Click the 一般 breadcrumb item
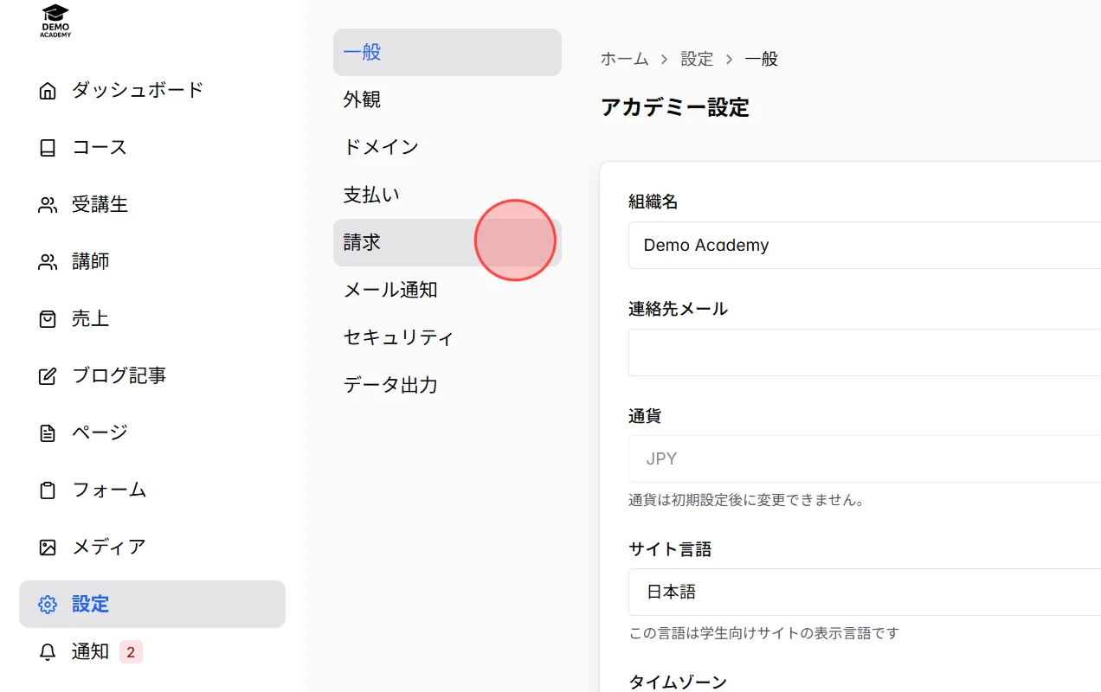 click(x=762, y=59)
